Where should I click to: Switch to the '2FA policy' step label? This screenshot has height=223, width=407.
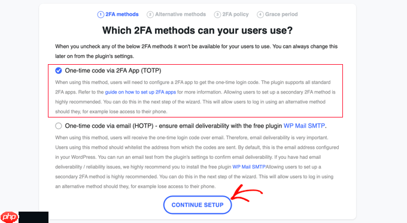pos(235,14)
